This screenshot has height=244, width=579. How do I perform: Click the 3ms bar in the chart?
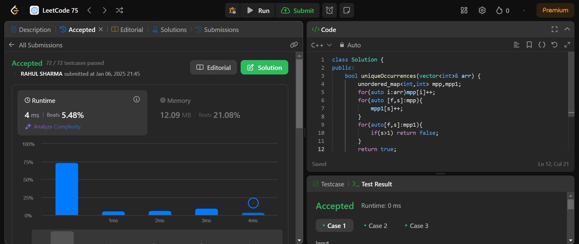click(x=206, y=212)
